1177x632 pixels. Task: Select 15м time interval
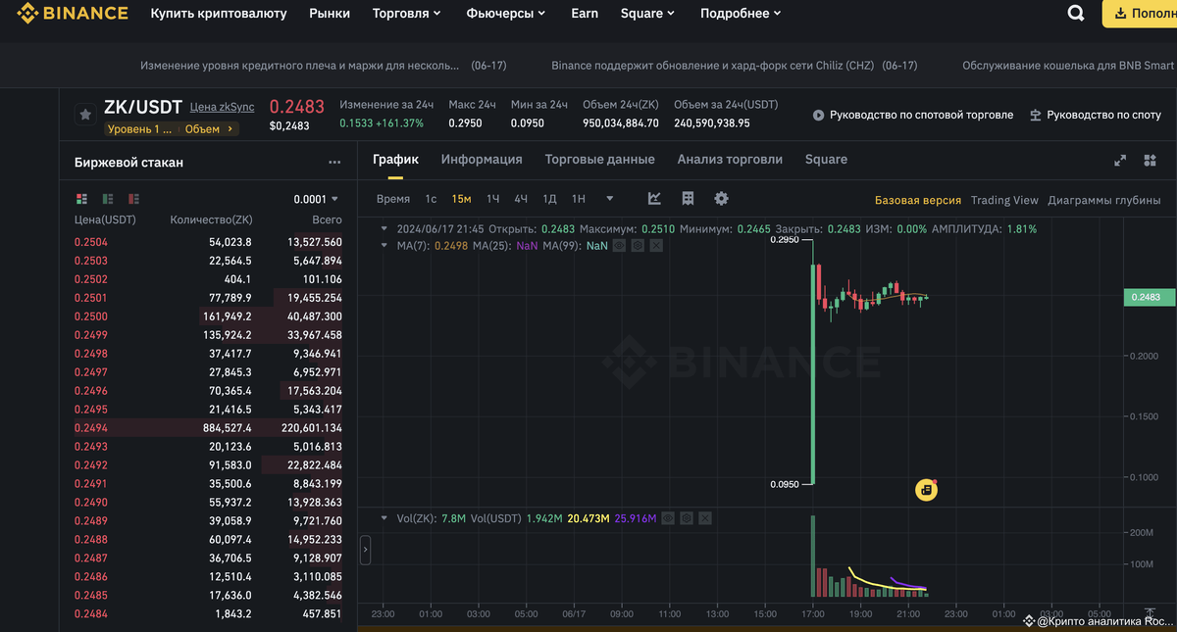[461, 199]
